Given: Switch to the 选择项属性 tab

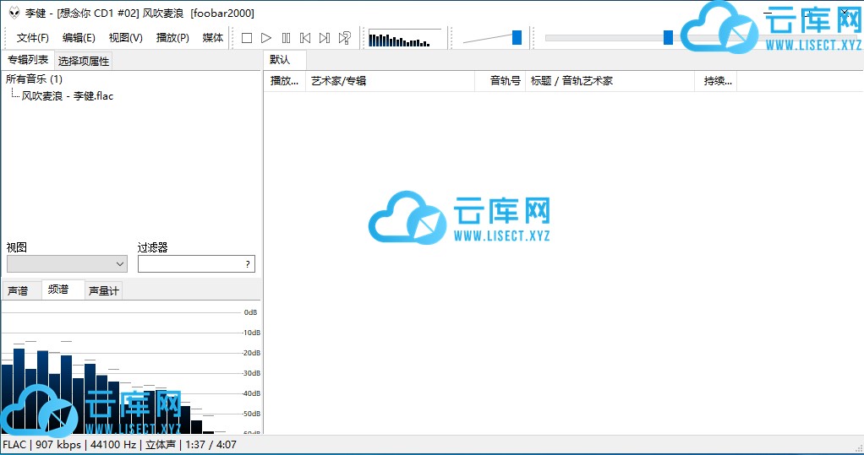Looking at the screenshot, I should [x=84, y=61].
